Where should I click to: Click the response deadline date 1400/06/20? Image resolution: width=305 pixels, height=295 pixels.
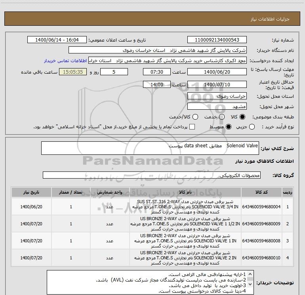point(217,72)
